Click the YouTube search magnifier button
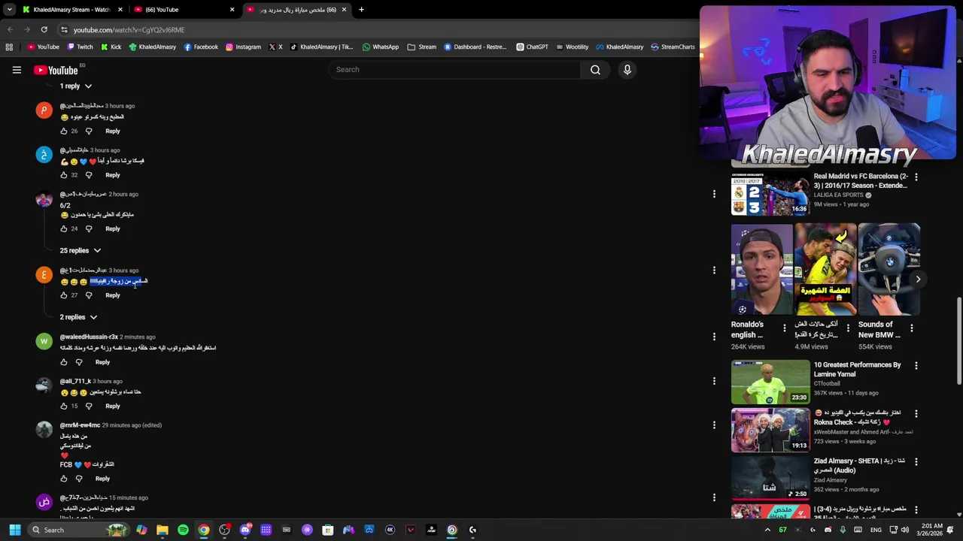 click(595, 70)
